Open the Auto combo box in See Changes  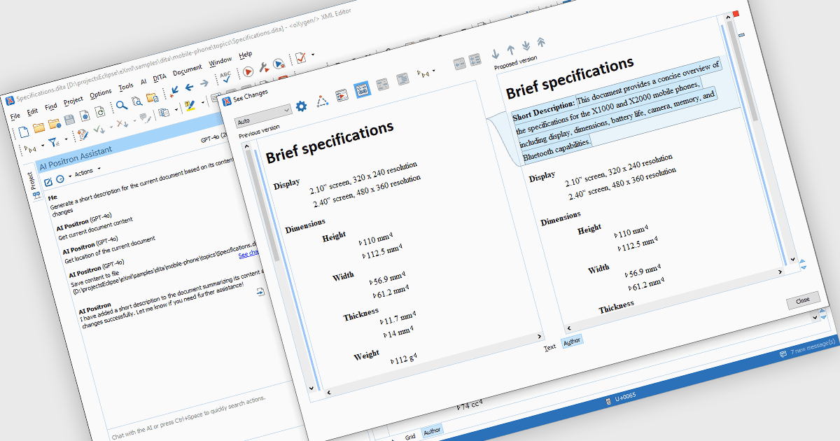point(263,117)
